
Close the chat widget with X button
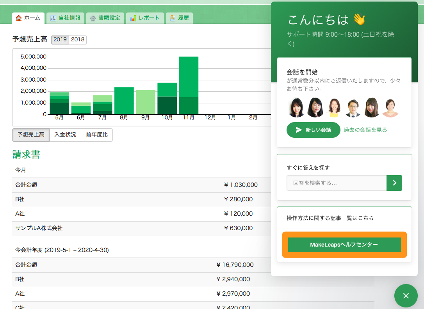[x=406, y=296]
